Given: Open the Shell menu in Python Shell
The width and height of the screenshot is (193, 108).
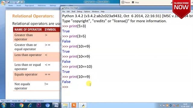Looking at the screenshot, I should point(73,11).
